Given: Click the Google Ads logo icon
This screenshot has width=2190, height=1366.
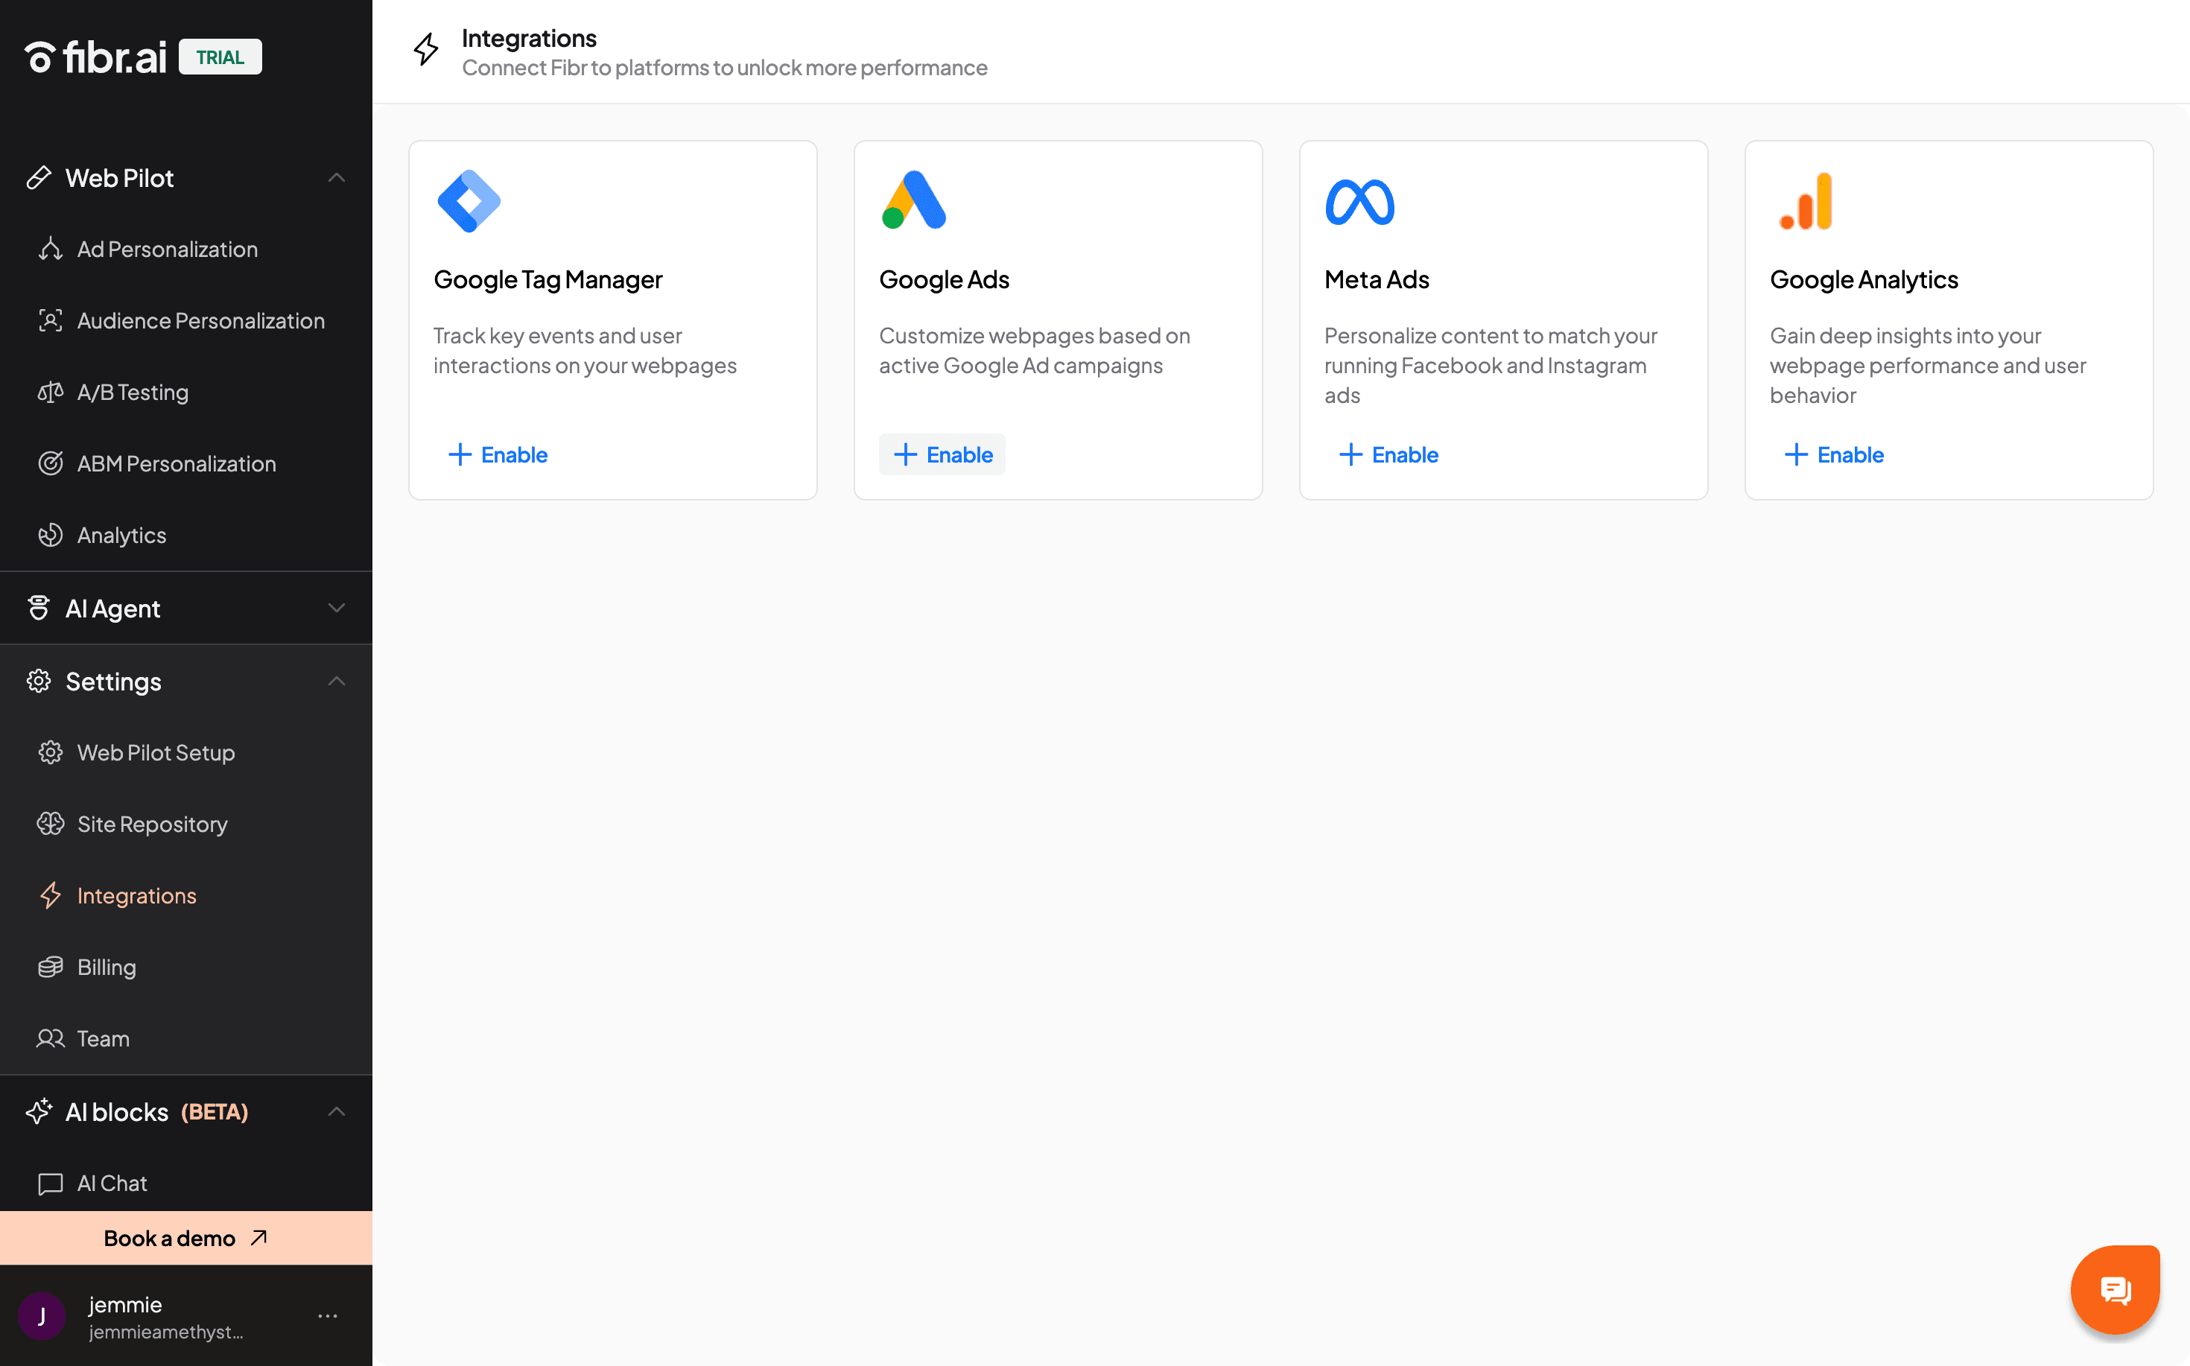Looking at the screenshot, I should click(x=913, y=200).
